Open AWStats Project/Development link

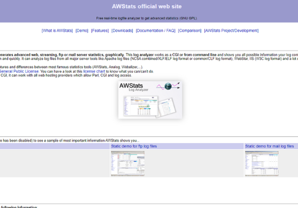[x=231, y=31]
